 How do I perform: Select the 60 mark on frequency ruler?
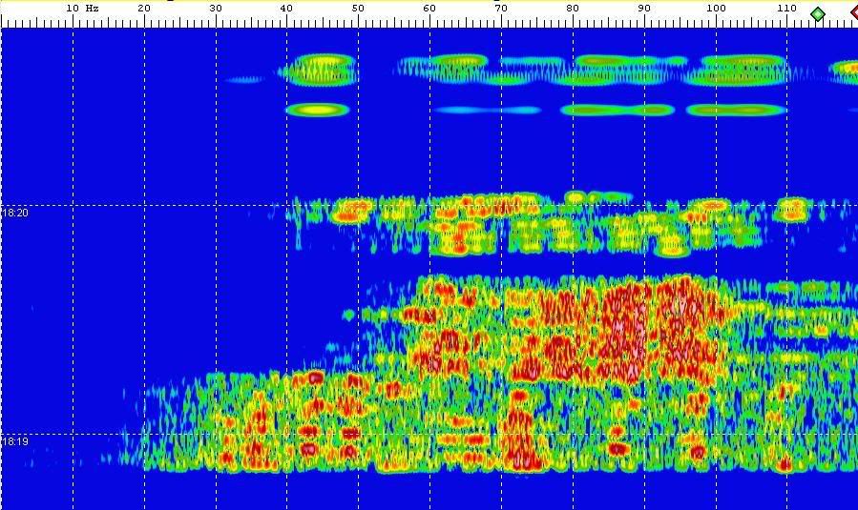point(429,9)
